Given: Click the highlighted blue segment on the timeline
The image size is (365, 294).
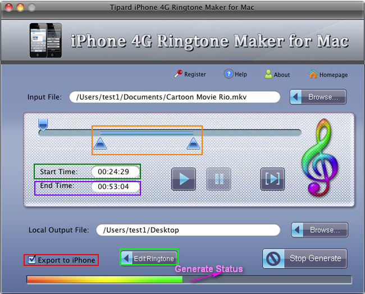Looking at the screenshot, I should point(147,133).
